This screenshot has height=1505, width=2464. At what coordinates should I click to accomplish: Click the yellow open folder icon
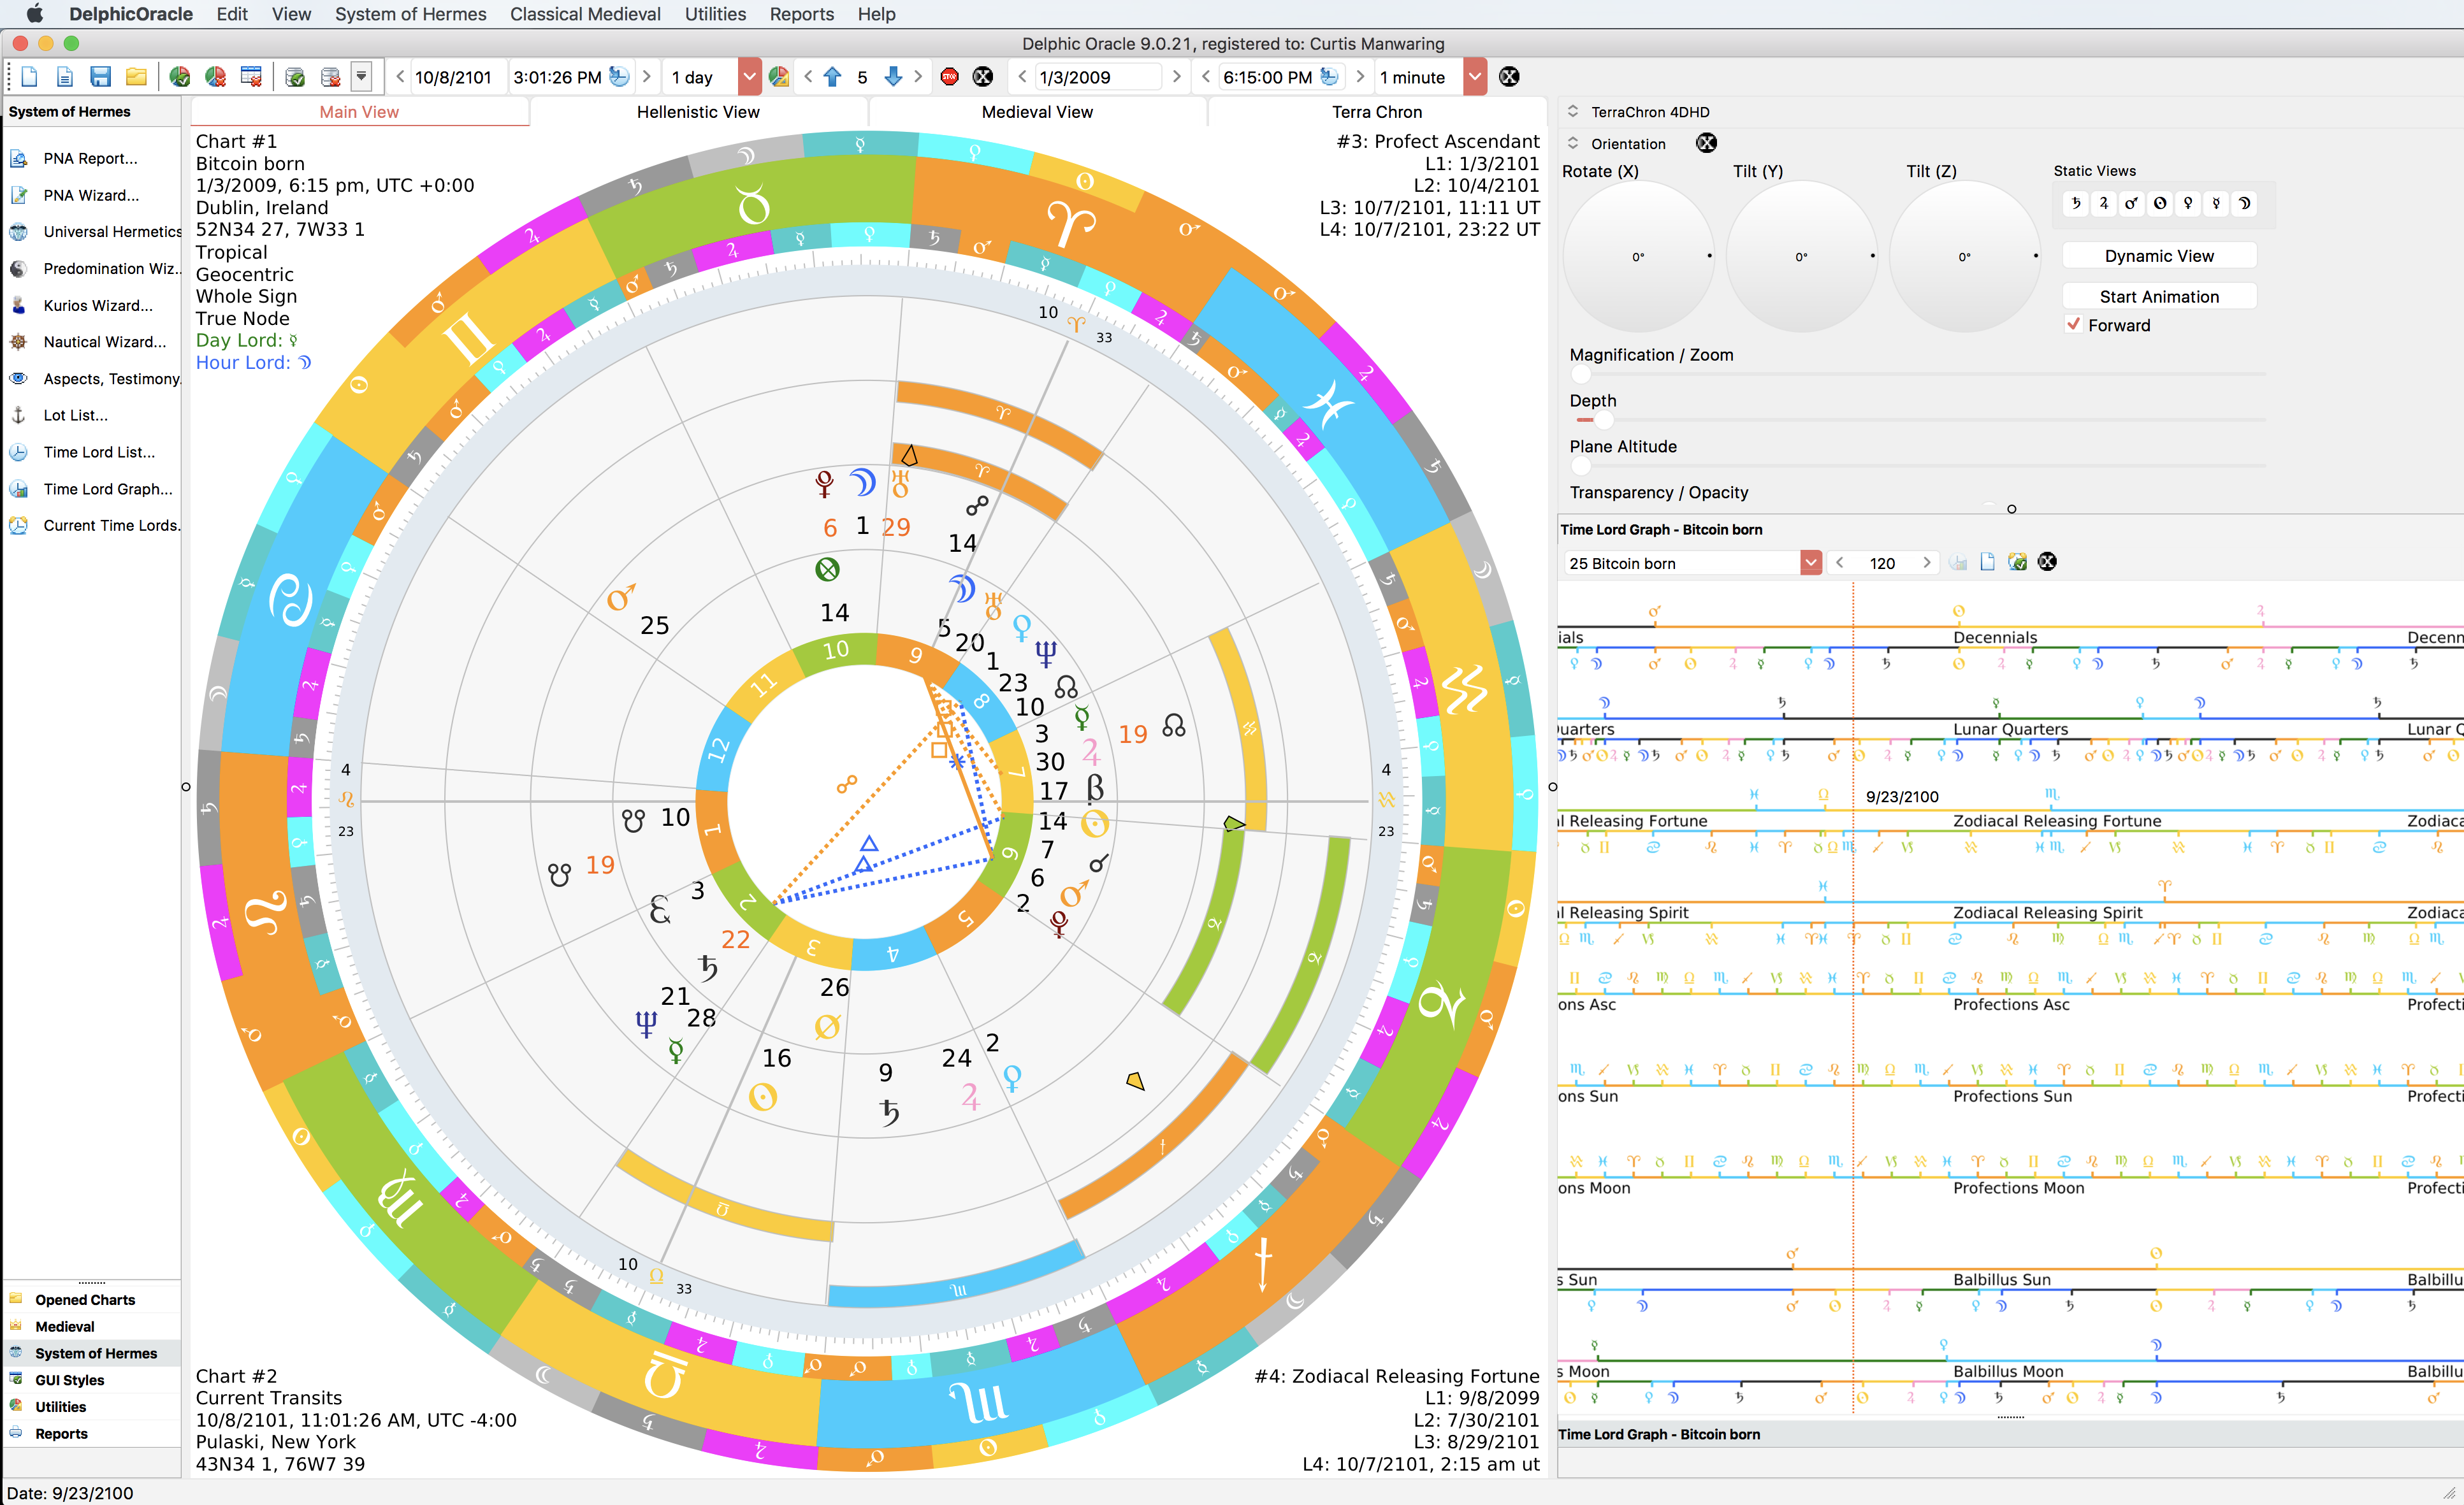pos(136,77)
